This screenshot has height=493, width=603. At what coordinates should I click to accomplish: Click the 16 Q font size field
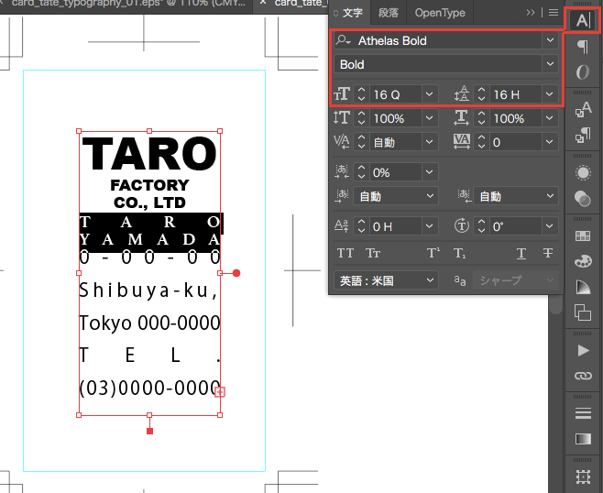click(396, 94)
